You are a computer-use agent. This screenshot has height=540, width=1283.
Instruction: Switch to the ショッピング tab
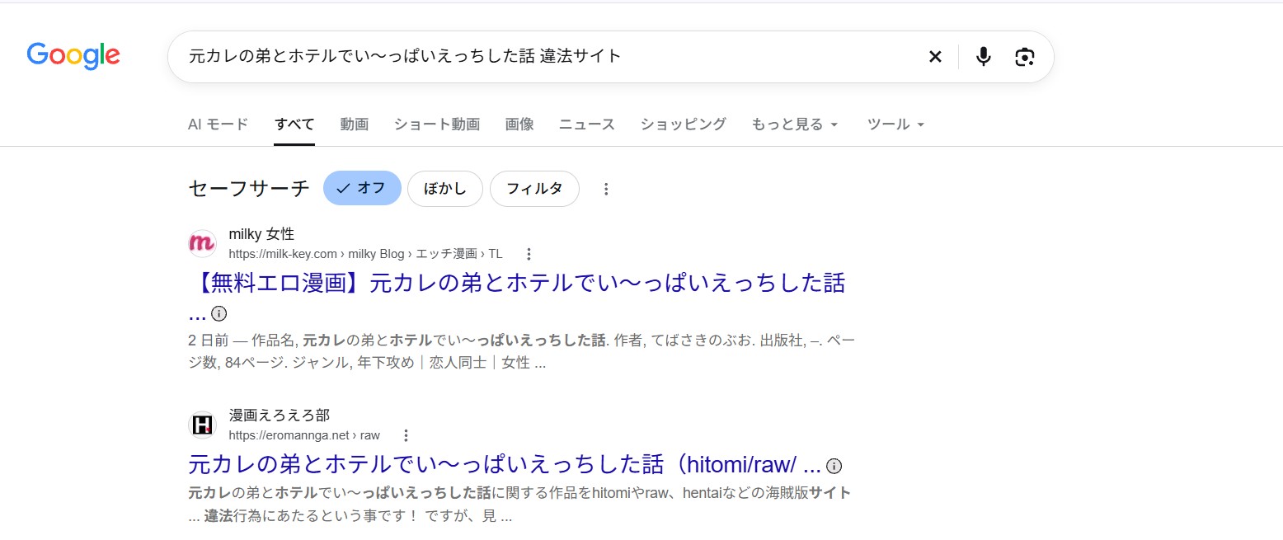point(684,124)
